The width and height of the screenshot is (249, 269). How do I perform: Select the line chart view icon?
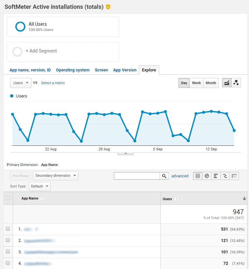[x=227, y=83]
